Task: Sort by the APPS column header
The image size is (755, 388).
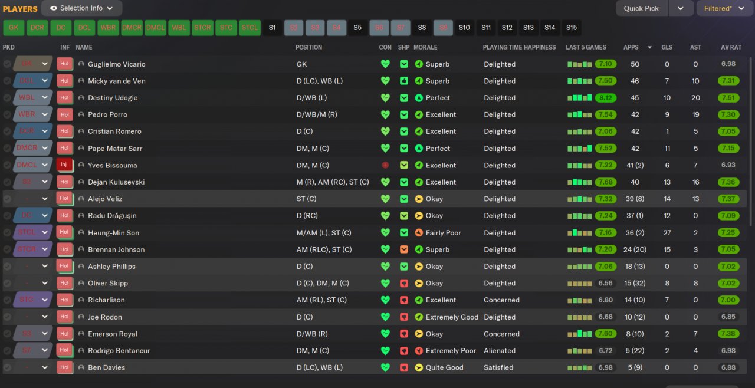Action: [x=631, y=47]
